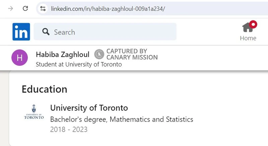Viewport: 268px width, 146px height.
Task: Click the CAPTURED BY CANARY MISSION text
Action: pos(132,54)
